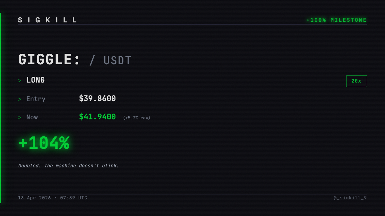This screenshot has height=216, width=385.
Task: Select the LONG position label
Action: [x=36, y=80]
